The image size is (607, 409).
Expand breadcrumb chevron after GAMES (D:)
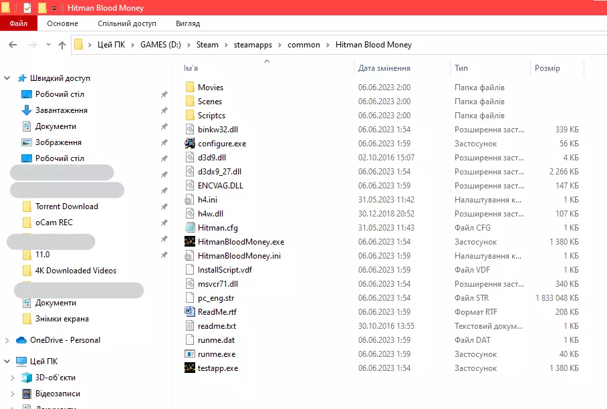click(189, 45)
